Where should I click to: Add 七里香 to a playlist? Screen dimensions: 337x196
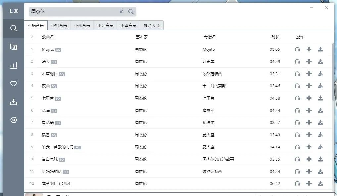tap(309, 98)
